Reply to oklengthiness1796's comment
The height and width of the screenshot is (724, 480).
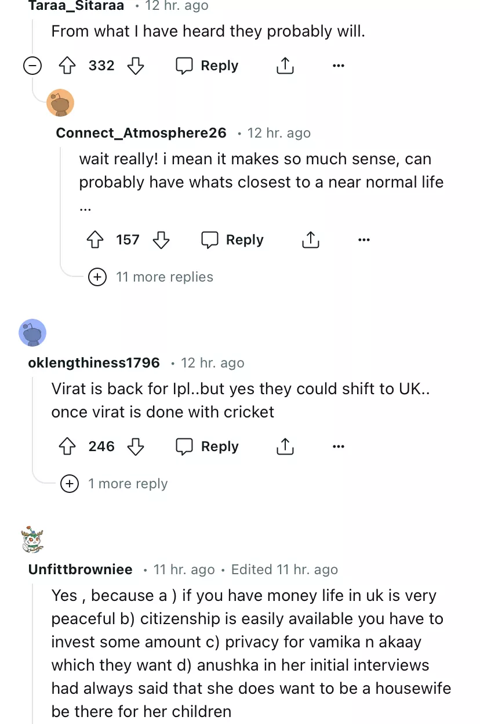click(207, 446)
